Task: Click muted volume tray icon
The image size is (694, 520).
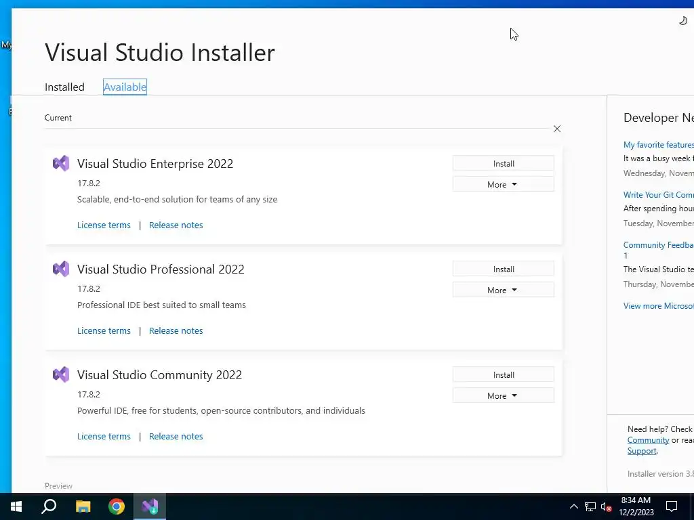Action: 606,506
